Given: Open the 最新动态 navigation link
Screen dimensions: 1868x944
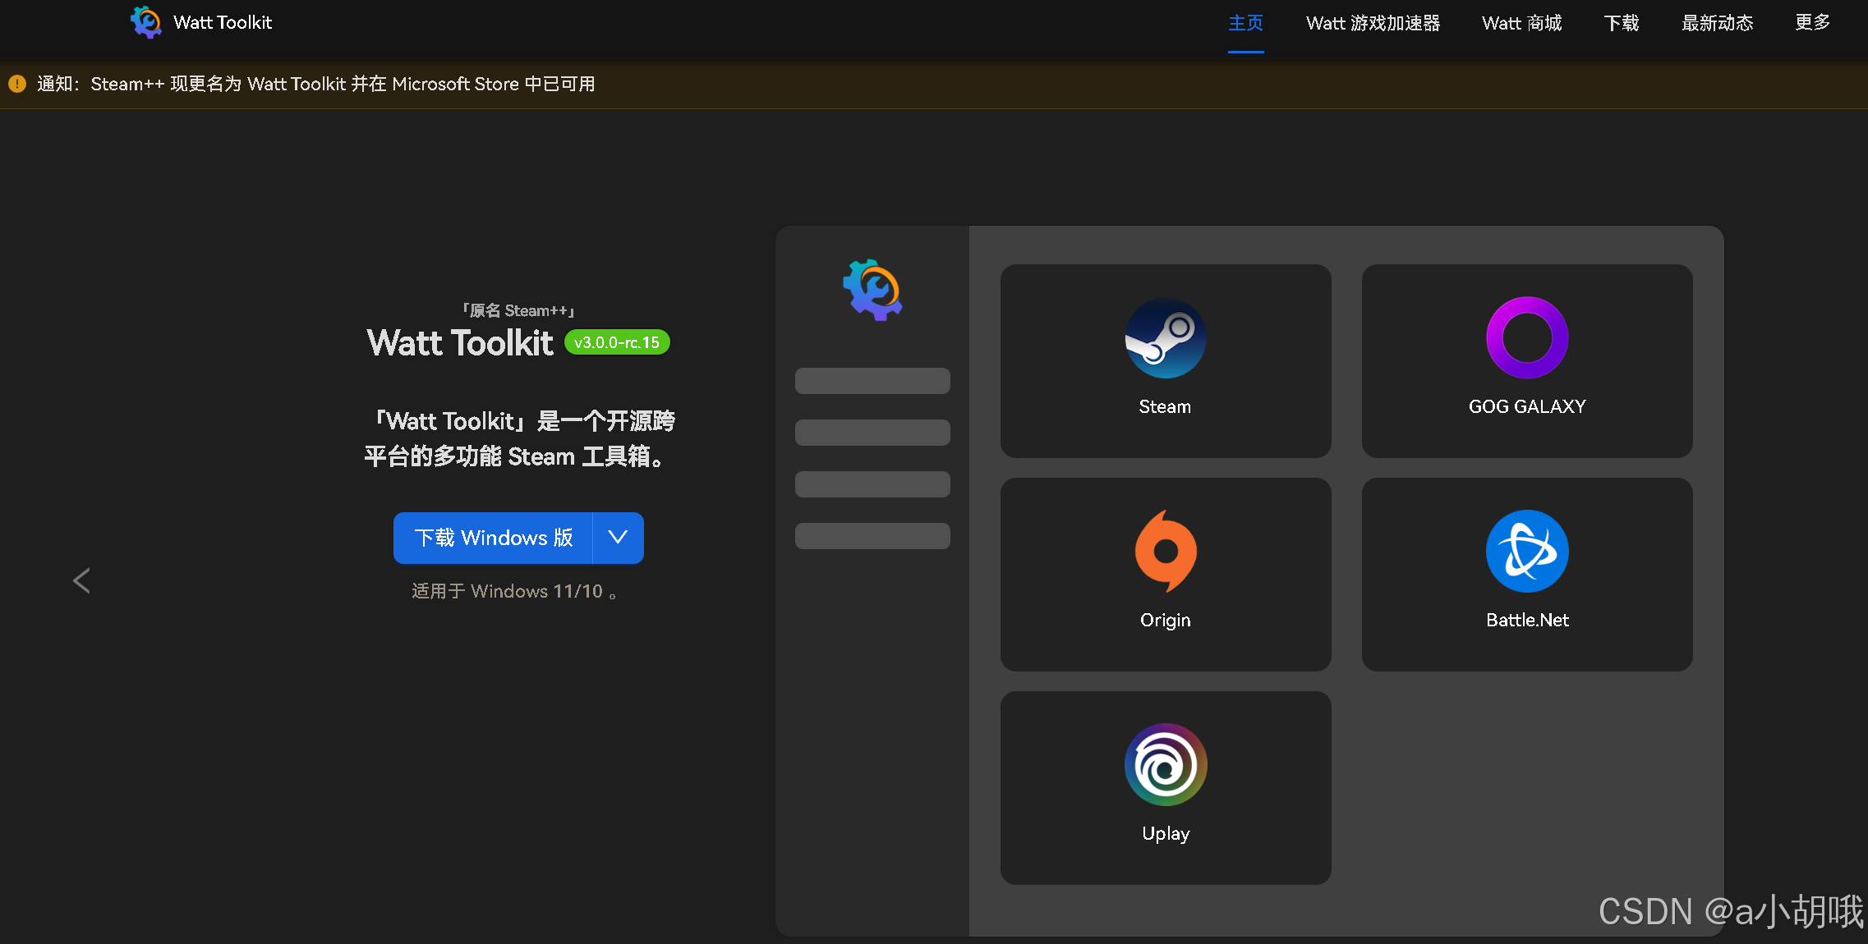Looking at the screenshot, I should (1717, 23).
